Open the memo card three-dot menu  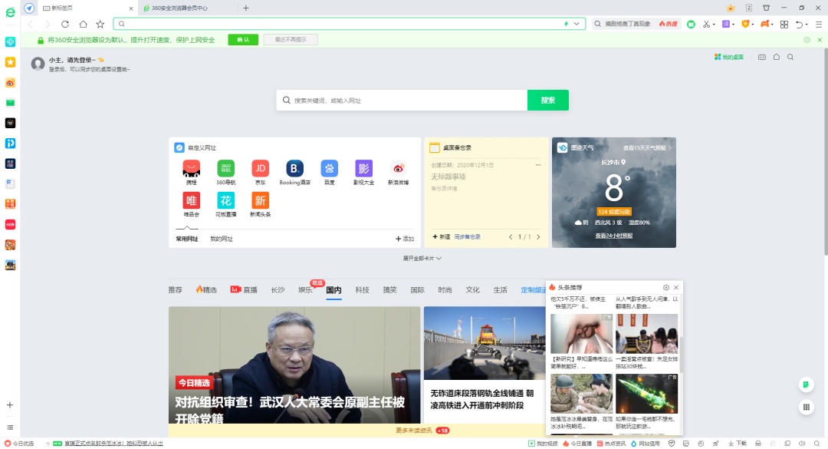click(x=538, y=164)
